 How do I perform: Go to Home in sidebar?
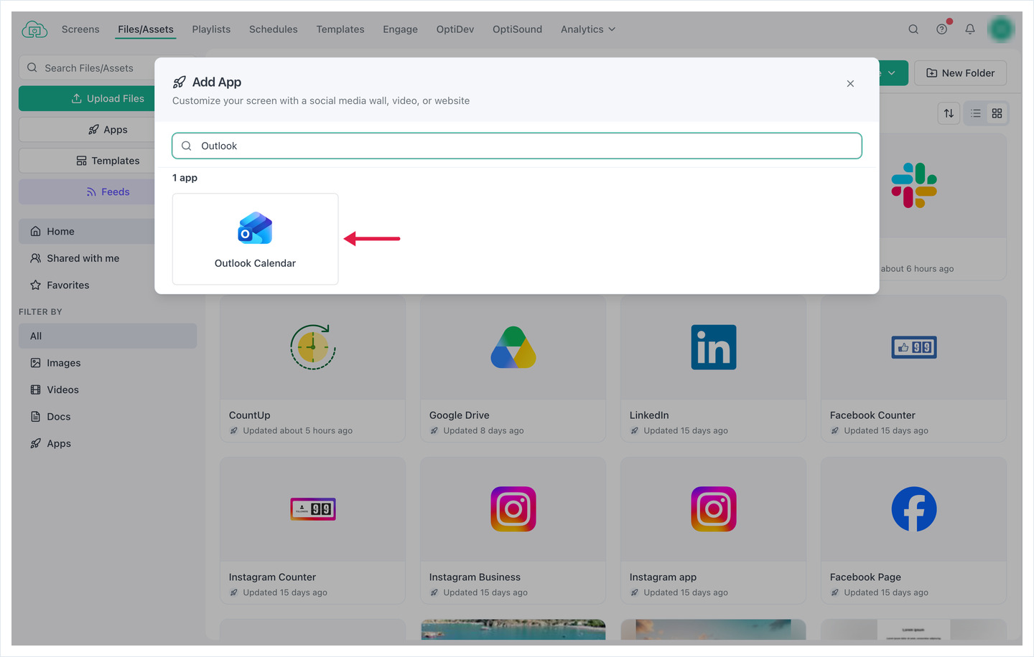point(88,231)
